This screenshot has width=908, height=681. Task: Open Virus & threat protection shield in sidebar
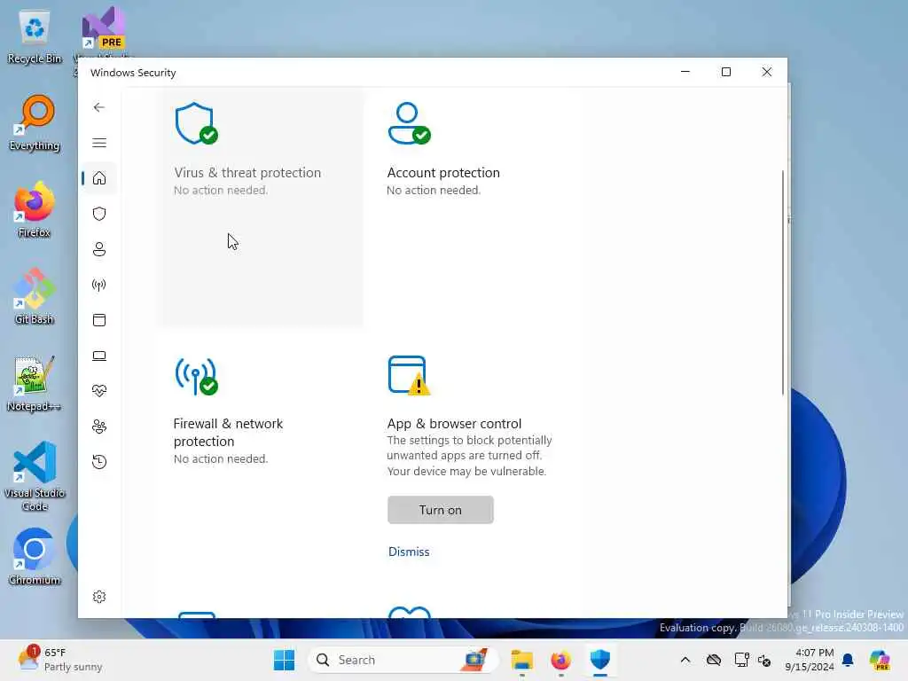99,214
